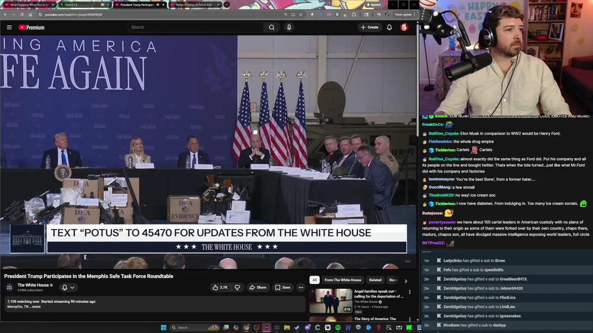The image size is (593, 333).
Task: Click the Windows taskbar Search box
Action: pos(194,327)
